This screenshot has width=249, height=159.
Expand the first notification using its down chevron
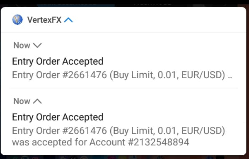(x=37, y=46)
